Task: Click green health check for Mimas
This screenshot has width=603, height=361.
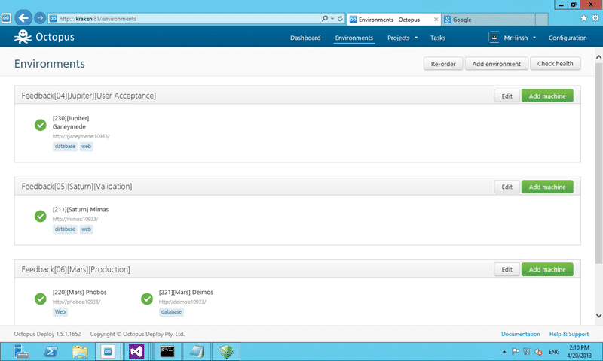Action: point(41,216)
